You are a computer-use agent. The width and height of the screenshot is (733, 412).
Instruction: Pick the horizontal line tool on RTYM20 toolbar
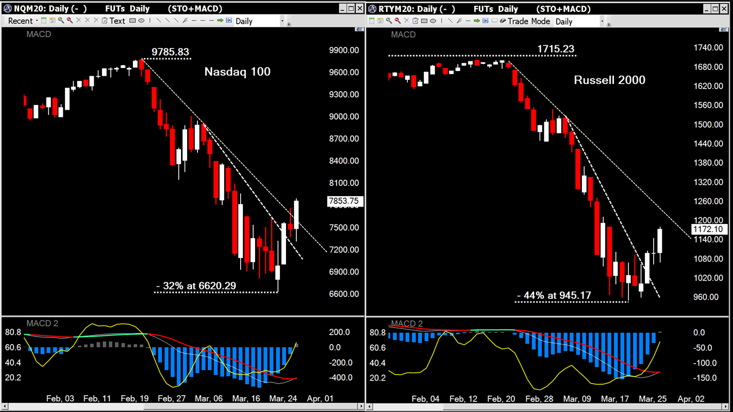coord(468,21)
